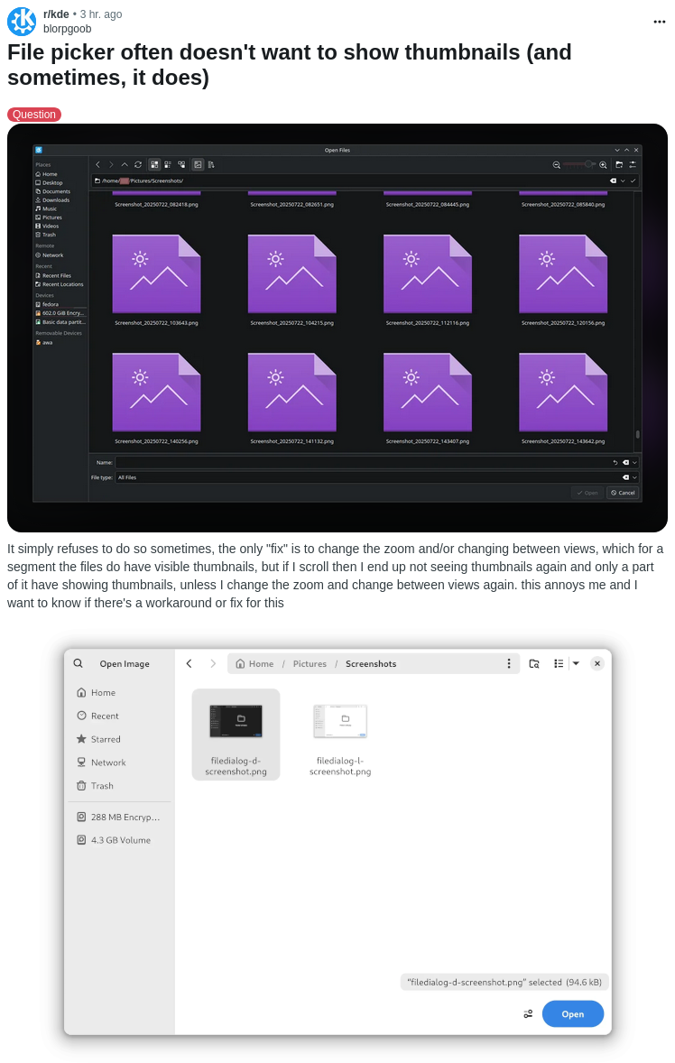Expand view options dropdown arrow in GNOME dialog

[x=576, y=663]
